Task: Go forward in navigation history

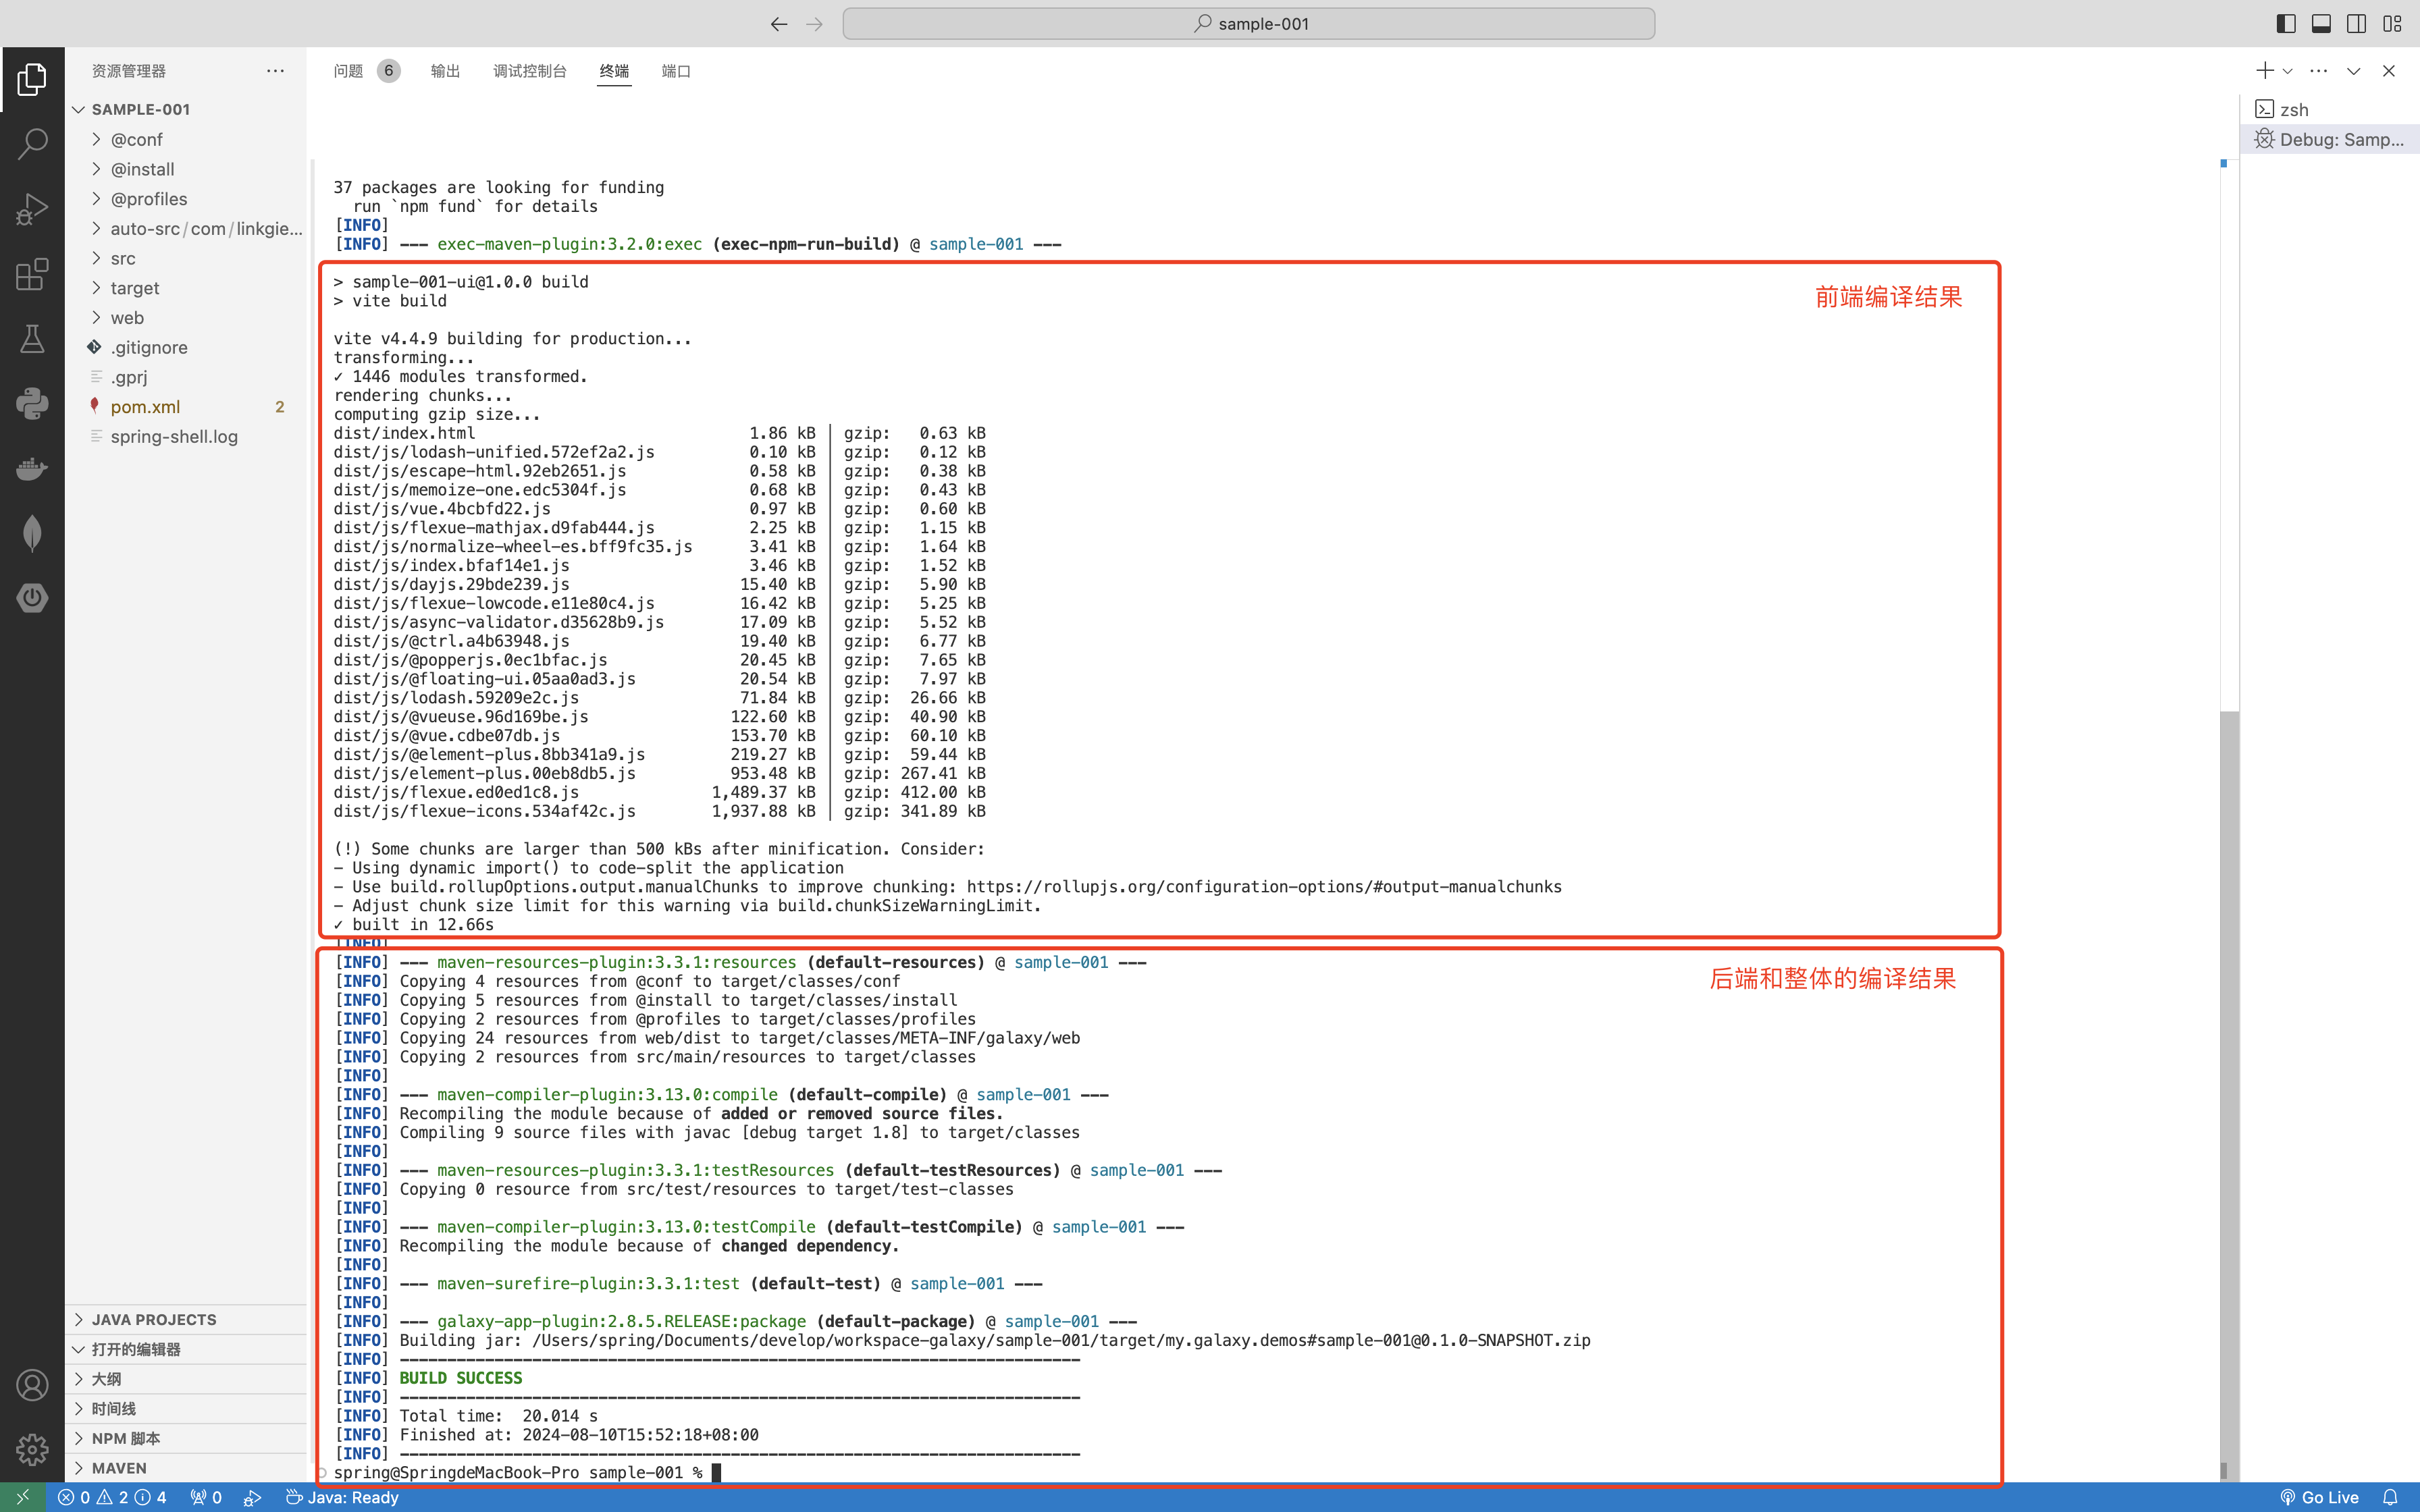Action: [x=815, y=24]
